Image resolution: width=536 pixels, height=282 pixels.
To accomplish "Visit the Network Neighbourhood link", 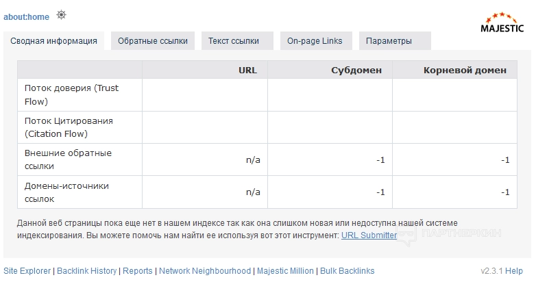I will point(205,271).
